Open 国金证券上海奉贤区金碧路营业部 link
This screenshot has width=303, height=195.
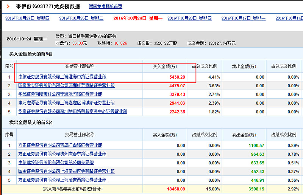coord(67,171)
